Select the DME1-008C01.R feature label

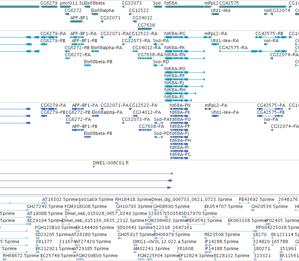click(111, 163)
